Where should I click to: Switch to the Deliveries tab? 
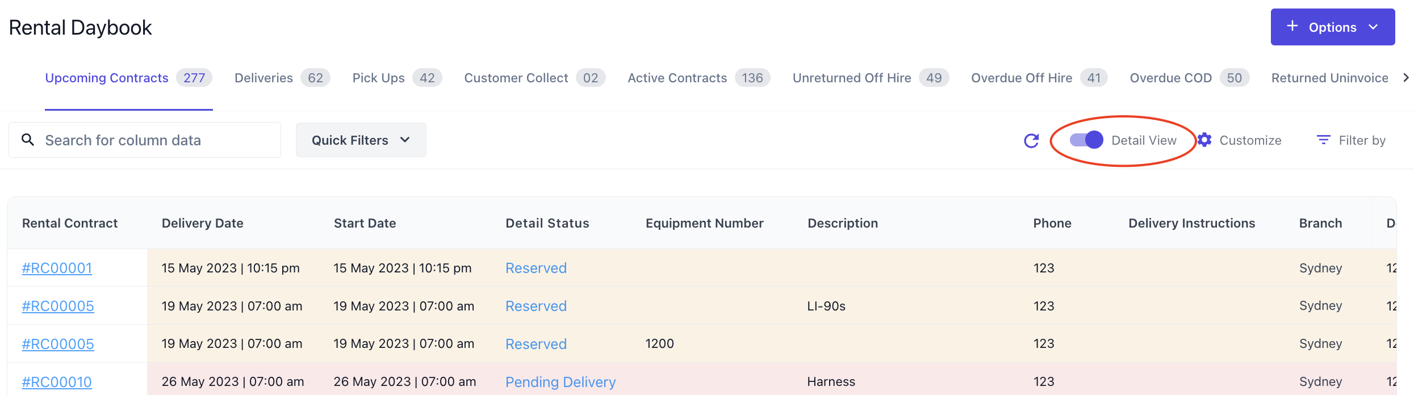point(263,78)
